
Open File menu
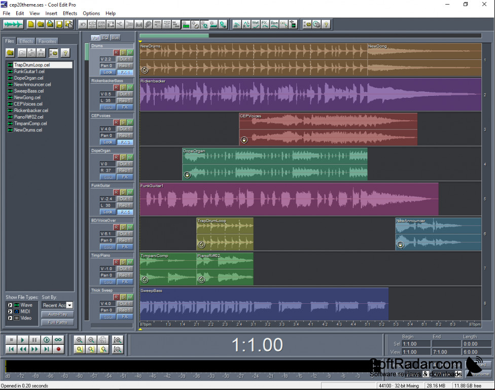7,13
